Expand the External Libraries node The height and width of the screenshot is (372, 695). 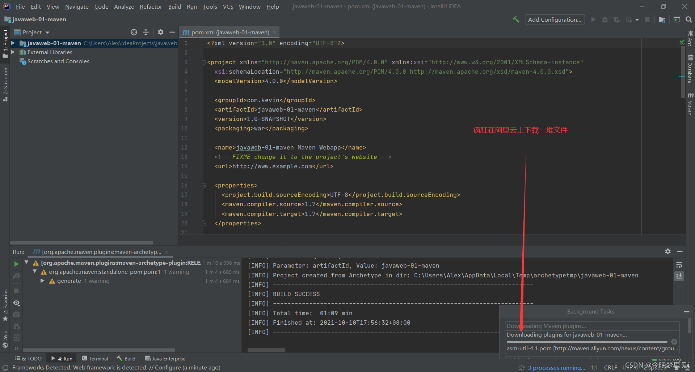(x=13, y=52)
